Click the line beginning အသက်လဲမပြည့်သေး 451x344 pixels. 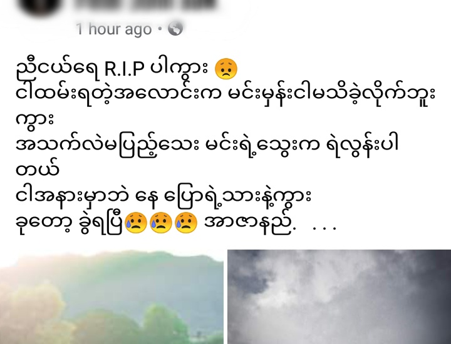pyautogui.click(x=207, y=146)
